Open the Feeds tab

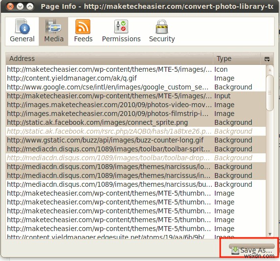tap(83, 31)
